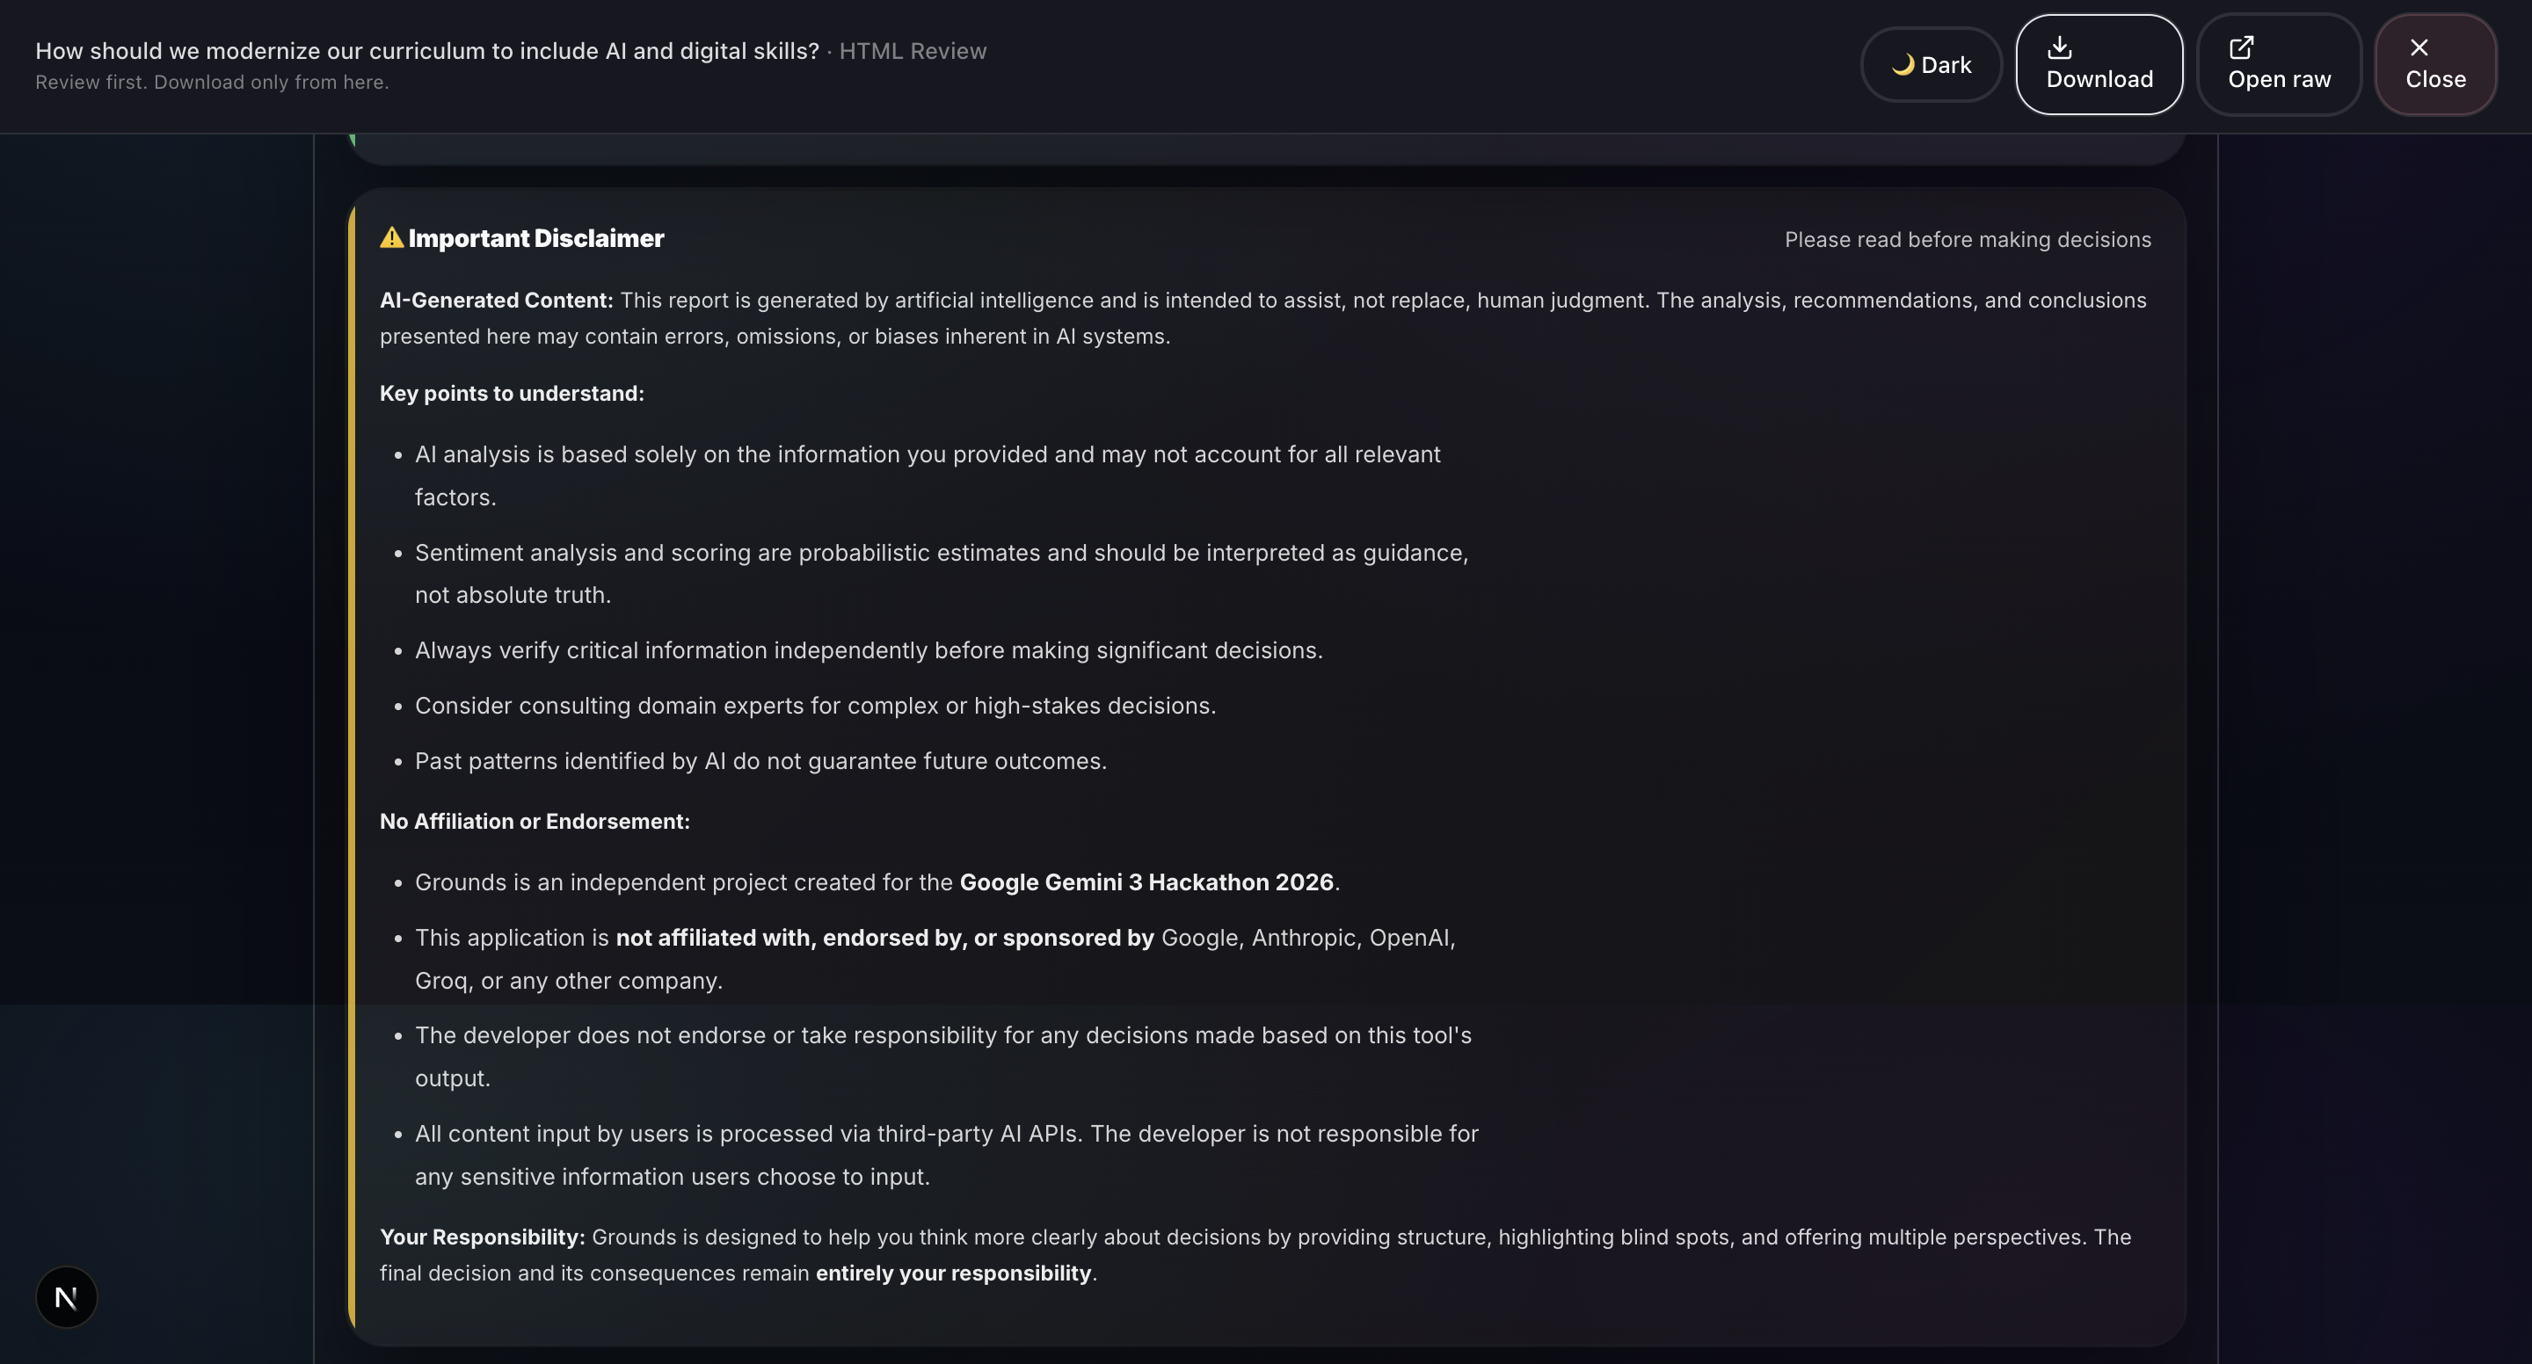The height and width of the screenshot is (1364, 2532).
Task: Click the Important Disclaimer heading
Action: pyautogui.click(x=535, y=239)
